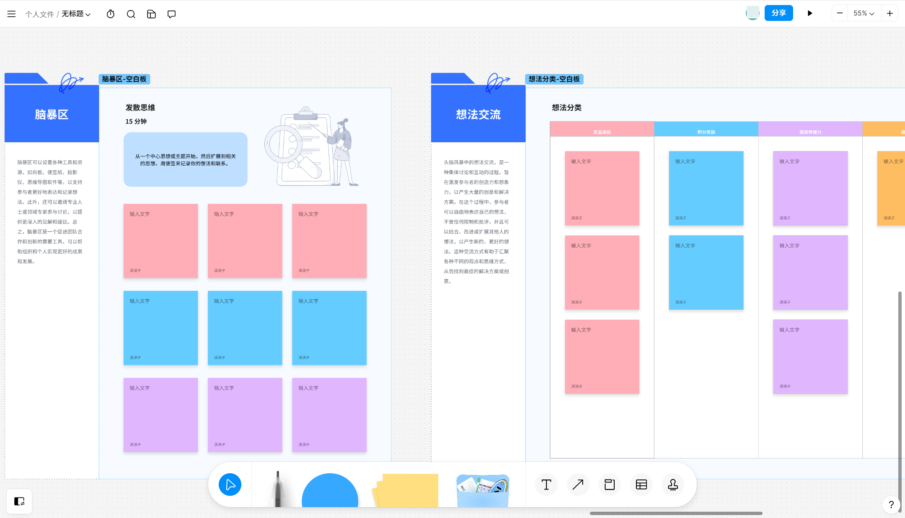Click the horizontal scrollbar thumb
This screenshot has height=518, width=905.
676,513
